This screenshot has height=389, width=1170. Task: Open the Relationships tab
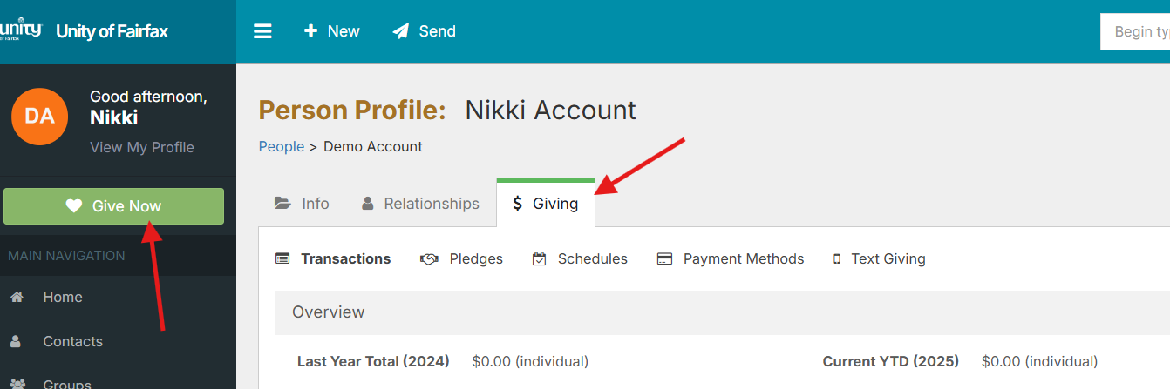(420, 204)
